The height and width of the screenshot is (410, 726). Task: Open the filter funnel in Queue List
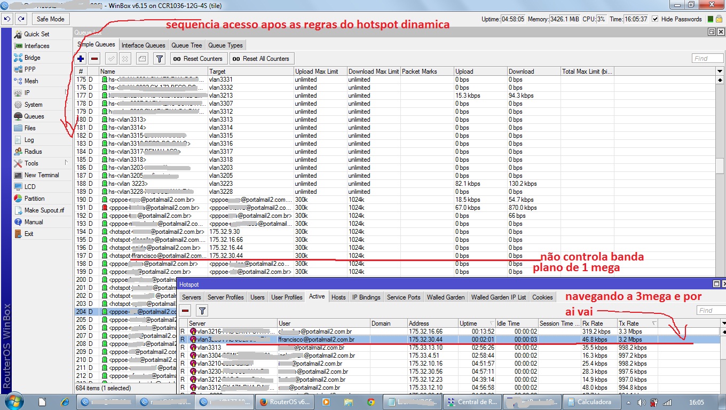pos(159,59)
